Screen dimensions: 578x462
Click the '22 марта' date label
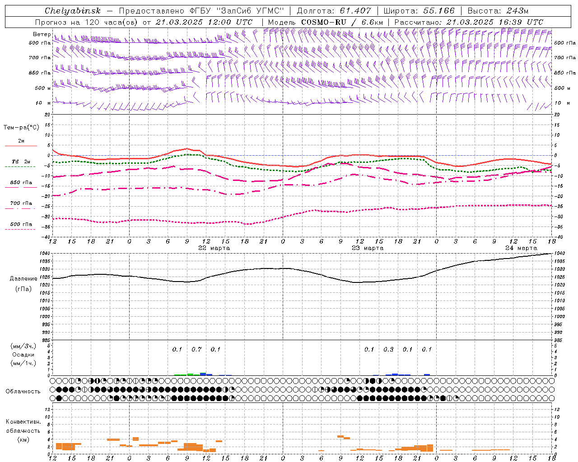tap(214, 248)
